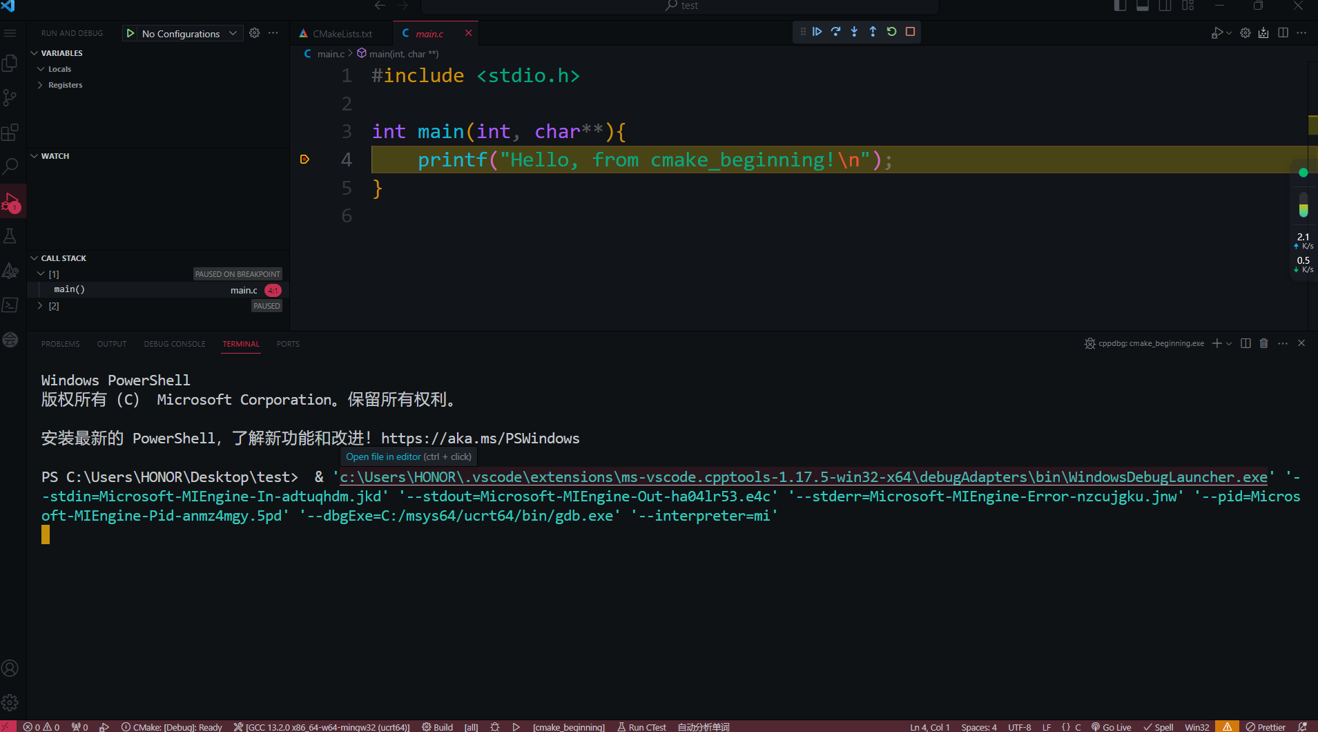
Task: Click [cmake_beginning] launch target
Action: click(x=568, y=727)
